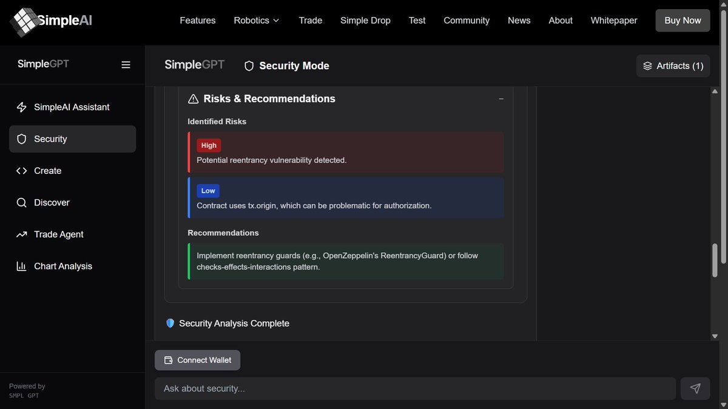Click the shield icon next to Security Mode
Screen dimensions: 728x409
tap(249, 66)
